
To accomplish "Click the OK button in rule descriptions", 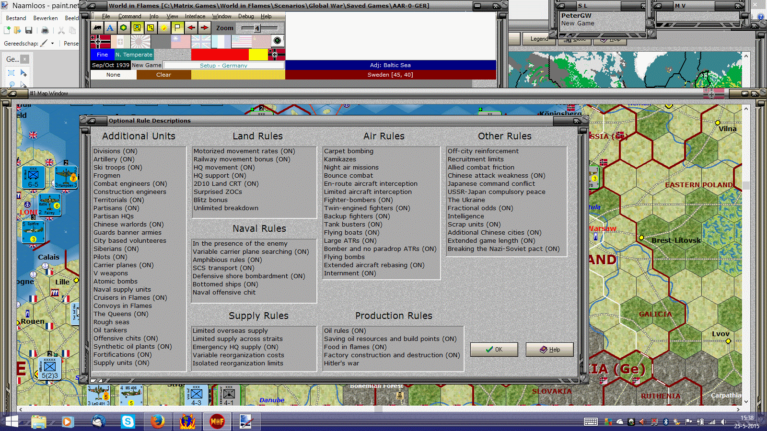I will coord(494,350).
